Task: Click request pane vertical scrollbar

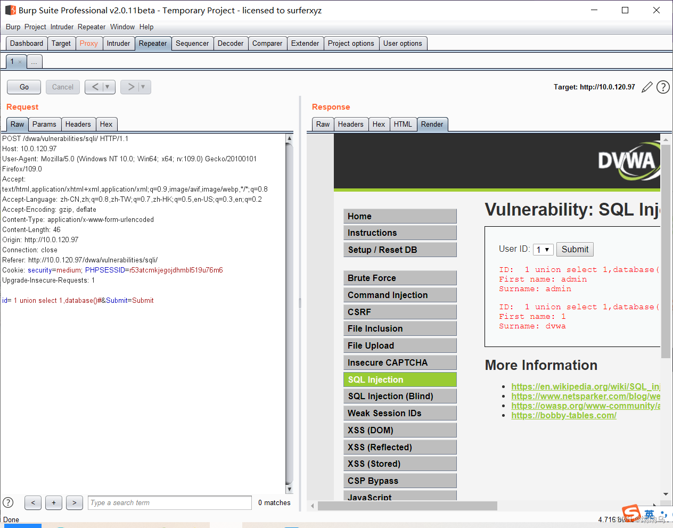Action: (x=289, y=314)
